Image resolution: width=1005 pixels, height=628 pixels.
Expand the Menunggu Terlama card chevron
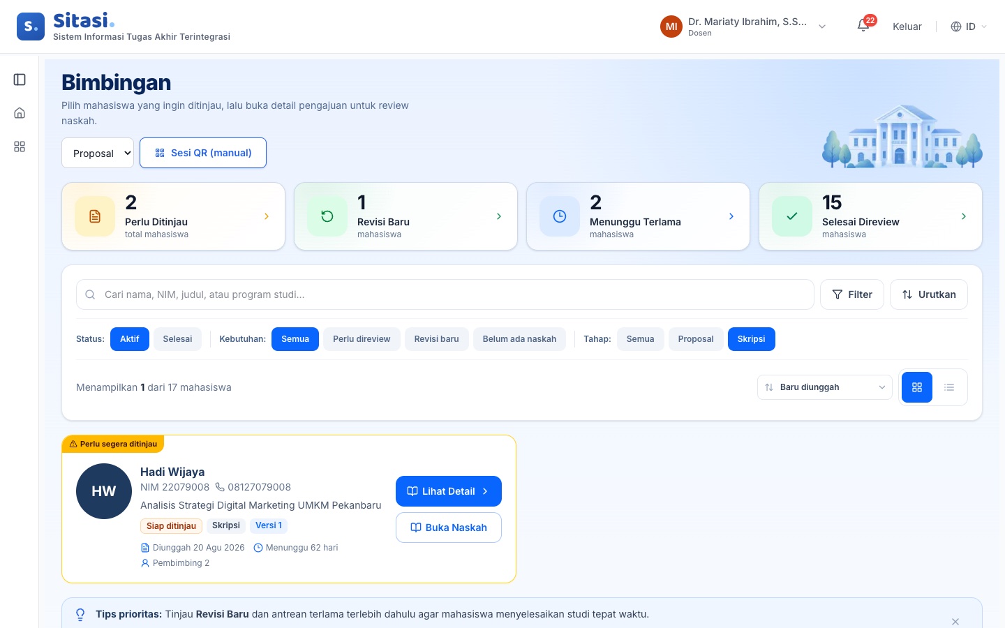731,216
